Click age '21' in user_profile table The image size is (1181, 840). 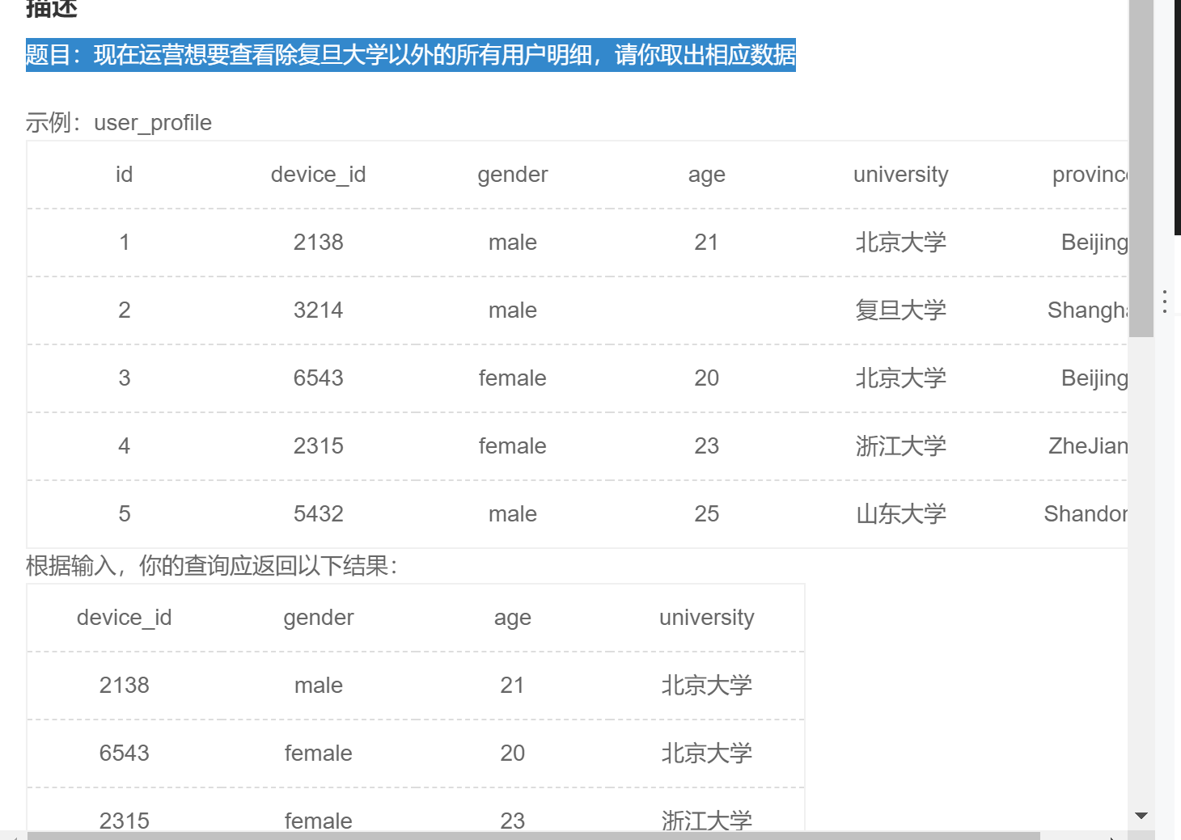tap(706, 243)
